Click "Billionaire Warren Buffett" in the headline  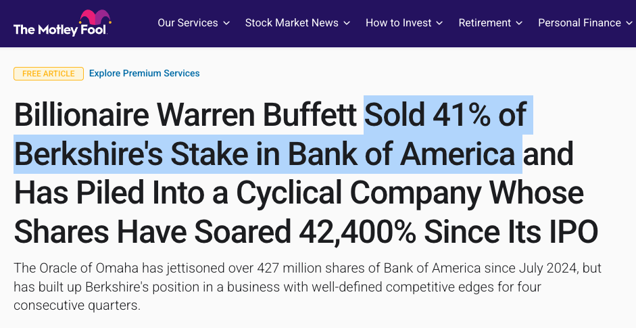185,115
